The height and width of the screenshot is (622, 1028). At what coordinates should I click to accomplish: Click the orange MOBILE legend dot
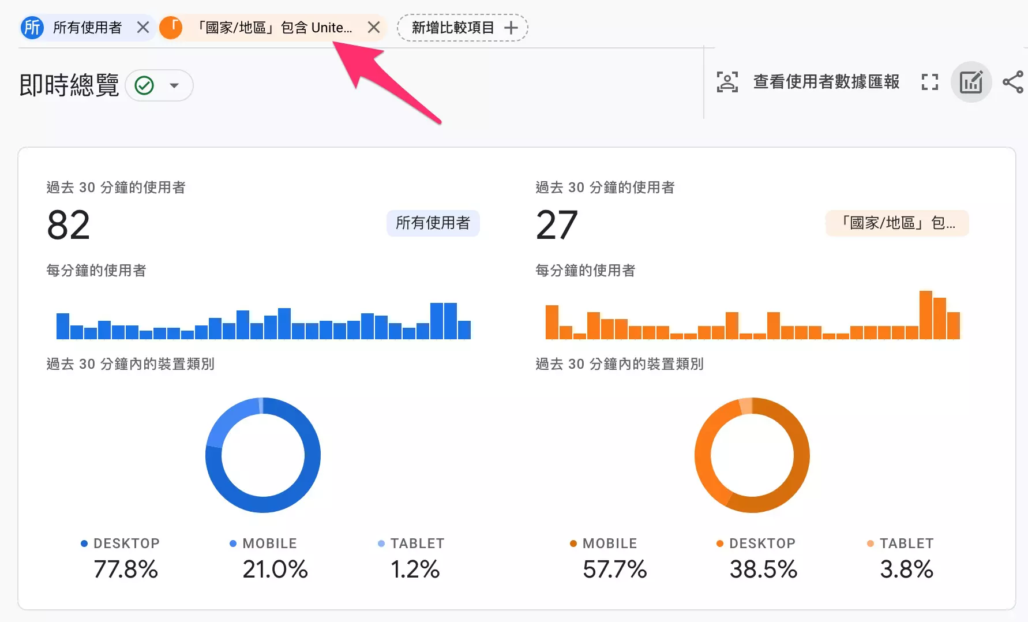(x=573, y=544)
